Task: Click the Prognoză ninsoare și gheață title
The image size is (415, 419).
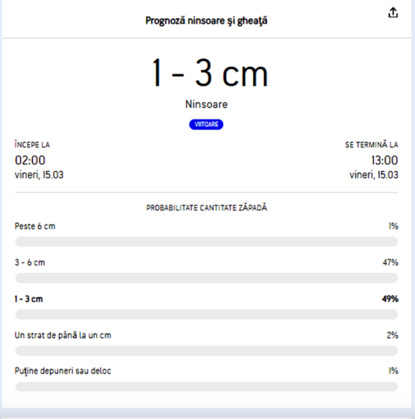Action: (x=206, y=21)
